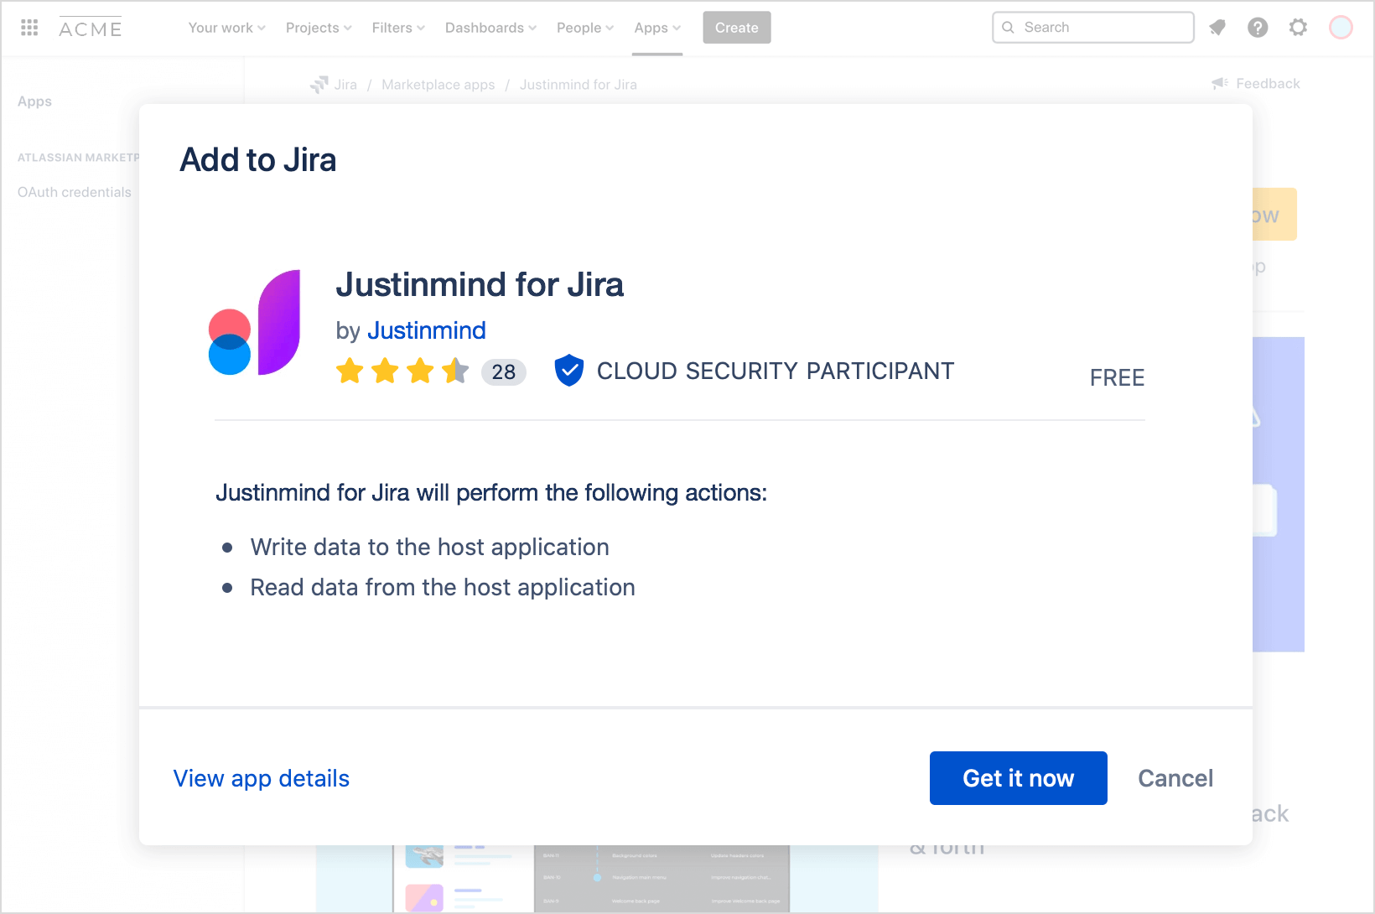Expand the People dropdown
The width and height of the screenshot is (1375, 914).
click(585, 28)
